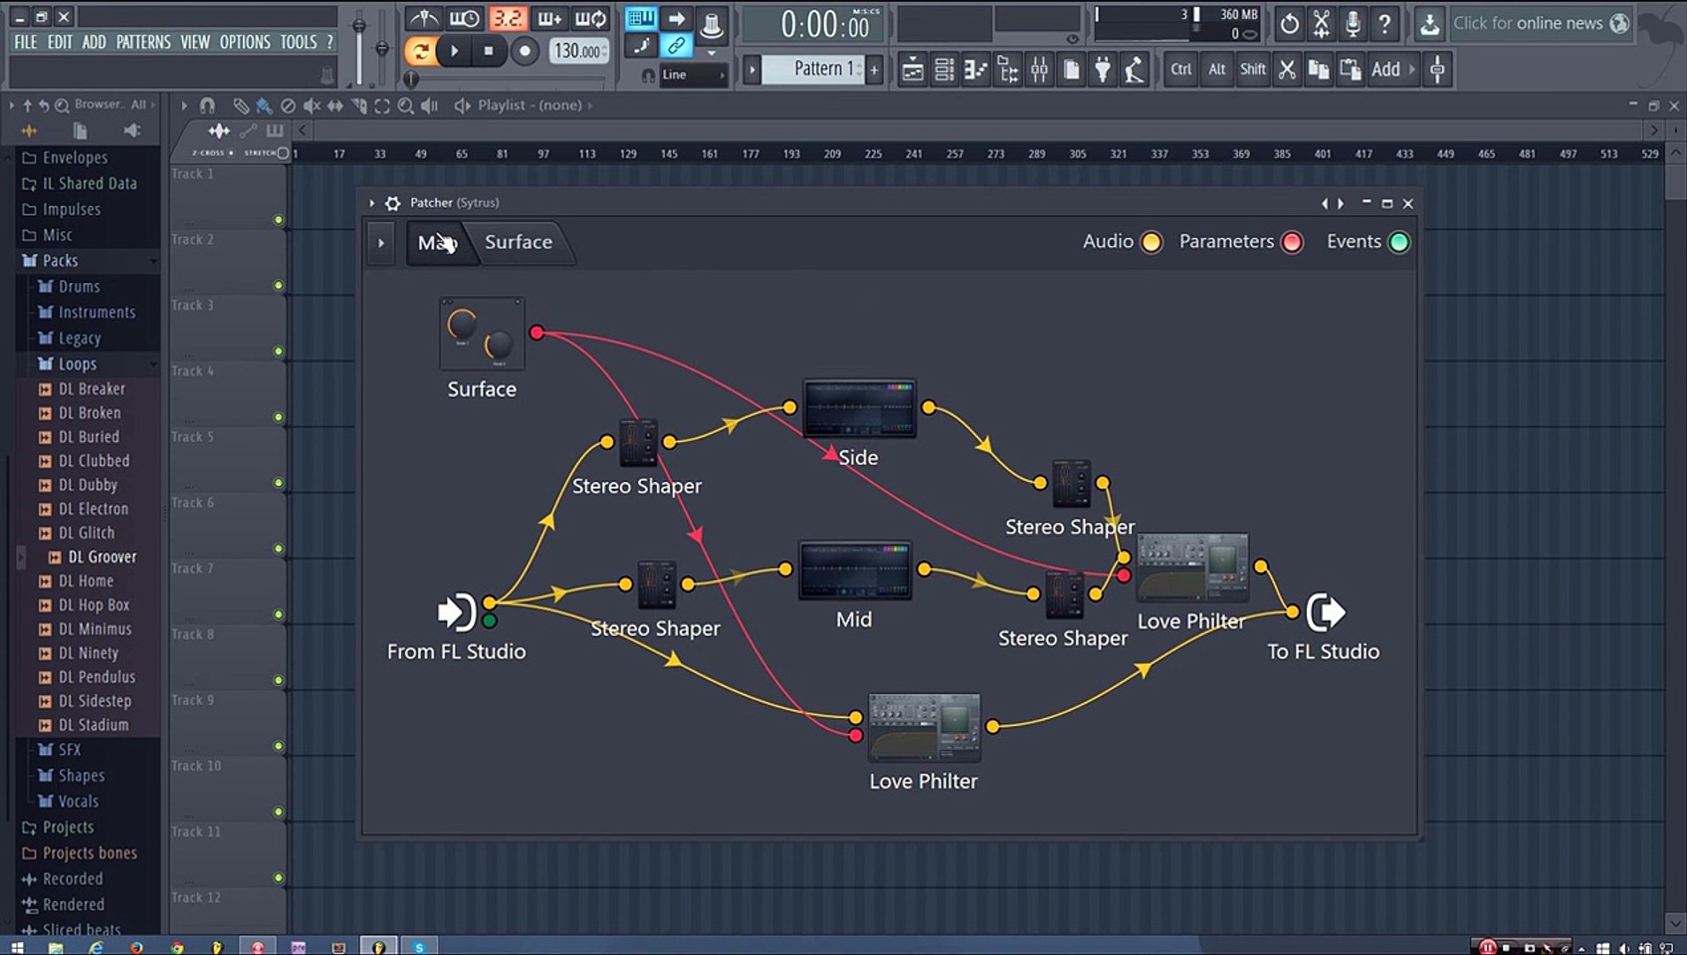This screenshot has height=955, width=1687.
Task: Toggle pattern/song mode button
Action: point(421,51)
